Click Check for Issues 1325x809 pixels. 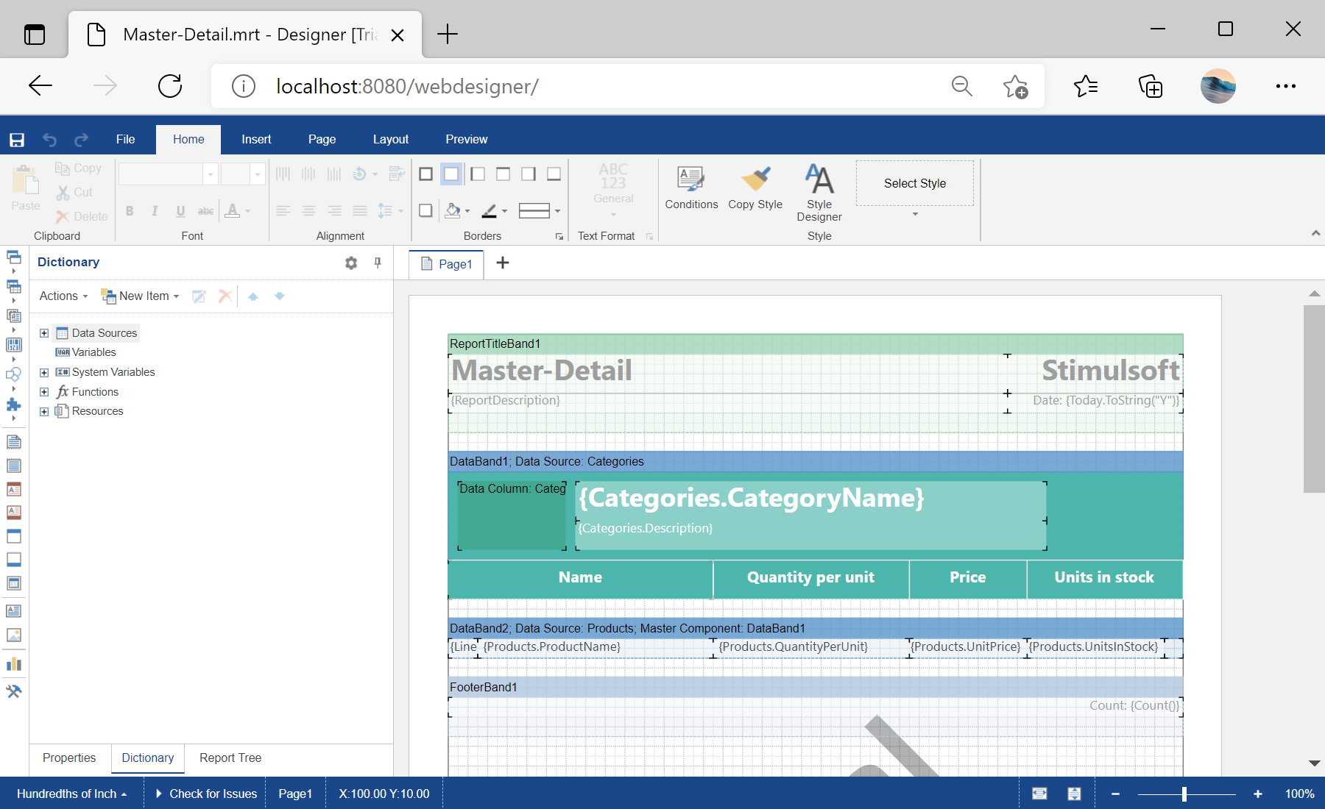coord(206,794)
